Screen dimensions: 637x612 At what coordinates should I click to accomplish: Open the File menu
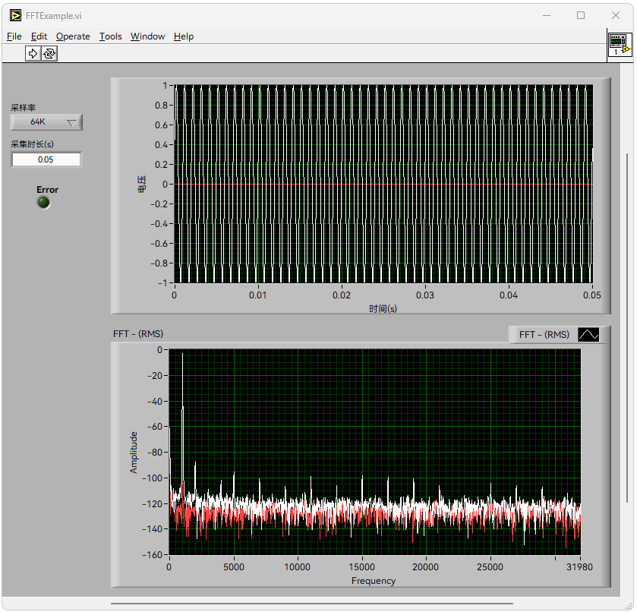point(14,36)
